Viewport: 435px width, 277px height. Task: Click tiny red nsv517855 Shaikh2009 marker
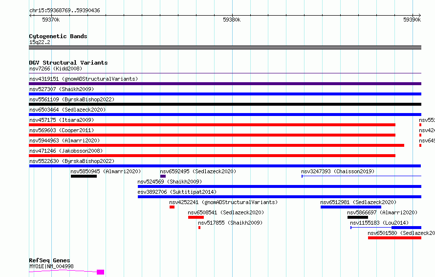tap(199, 228)
